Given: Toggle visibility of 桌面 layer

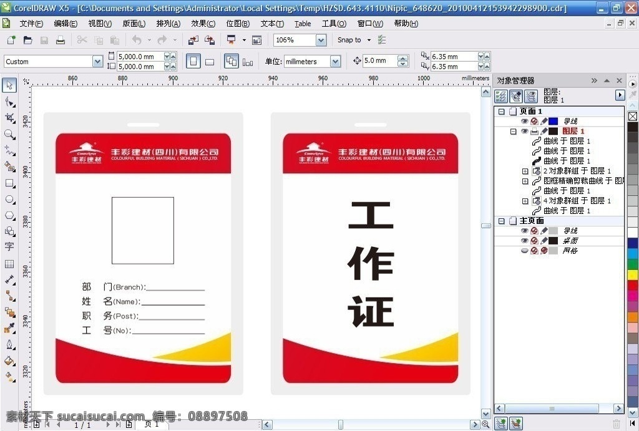Looking at the screenshot, I should tap(524, 241).
